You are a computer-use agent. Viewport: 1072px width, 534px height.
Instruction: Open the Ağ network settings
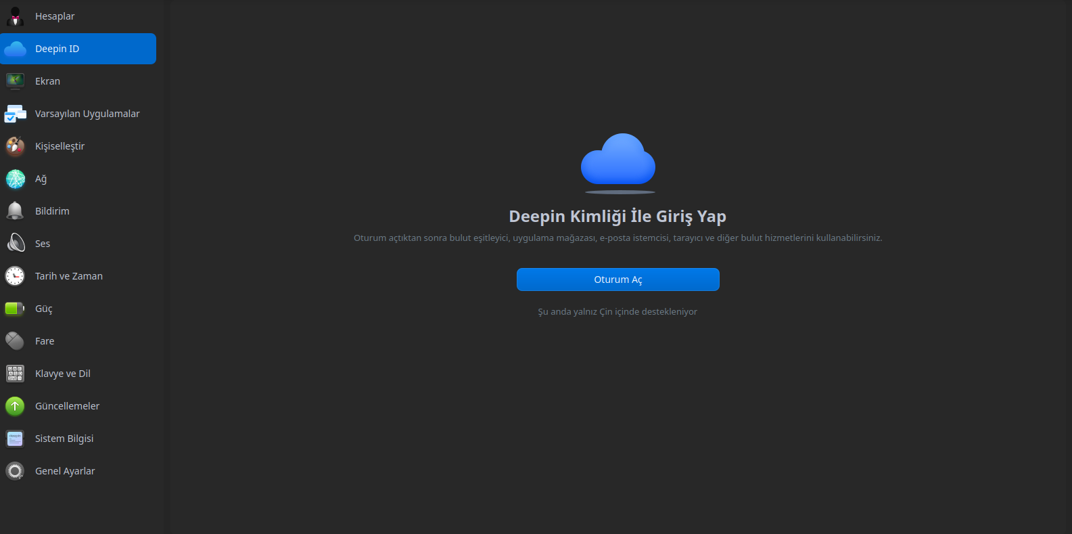click(x=78, y=179)
